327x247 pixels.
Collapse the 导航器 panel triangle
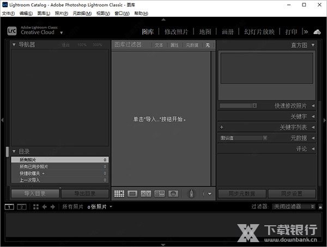point(14,45)
